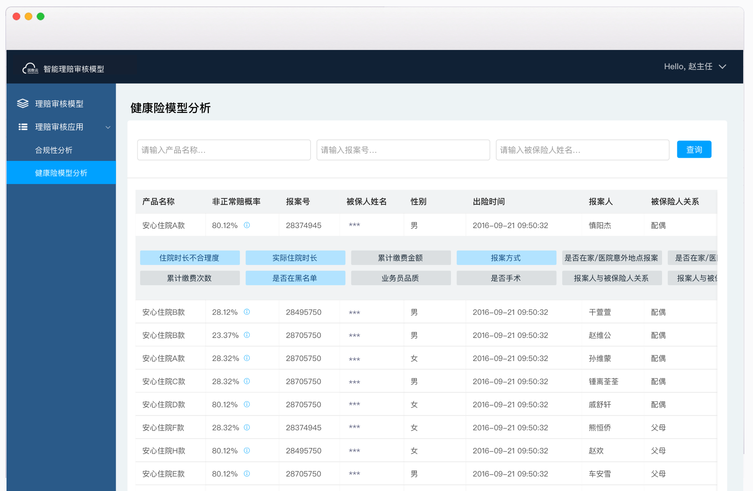Viewport: 753px width, 491px height.
Task: Click info icon in 安心住院C款 row
Action: coord(247,381)
